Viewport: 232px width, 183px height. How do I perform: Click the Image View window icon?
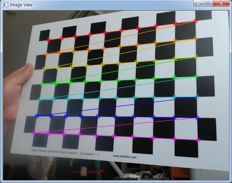click(x=5, y=5)
